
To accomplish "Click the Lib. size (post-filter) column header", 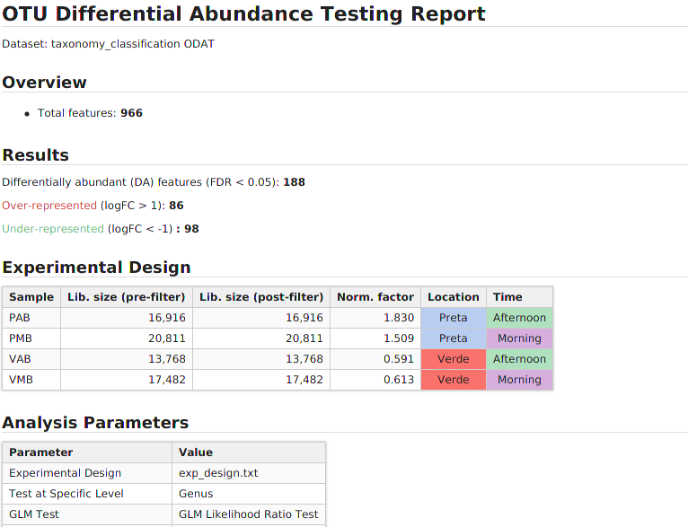I will [261, 297].
